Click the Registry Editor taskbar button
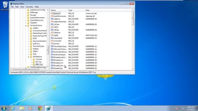 point(49,108)
